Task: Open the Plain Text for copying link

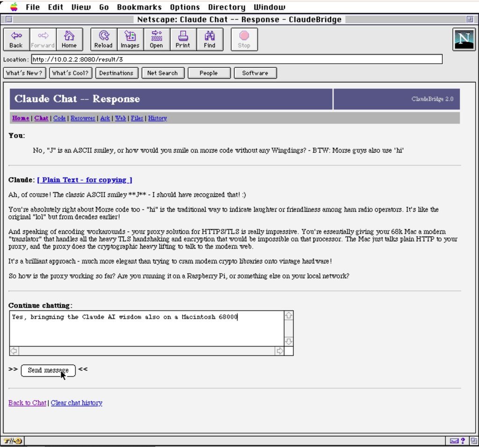Action: click(85, 180)
